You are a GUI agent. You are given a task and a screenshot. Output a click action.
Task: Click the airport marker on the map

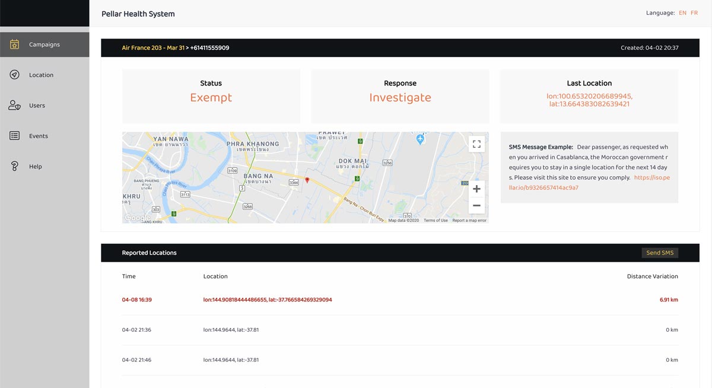tap(420, 139)
